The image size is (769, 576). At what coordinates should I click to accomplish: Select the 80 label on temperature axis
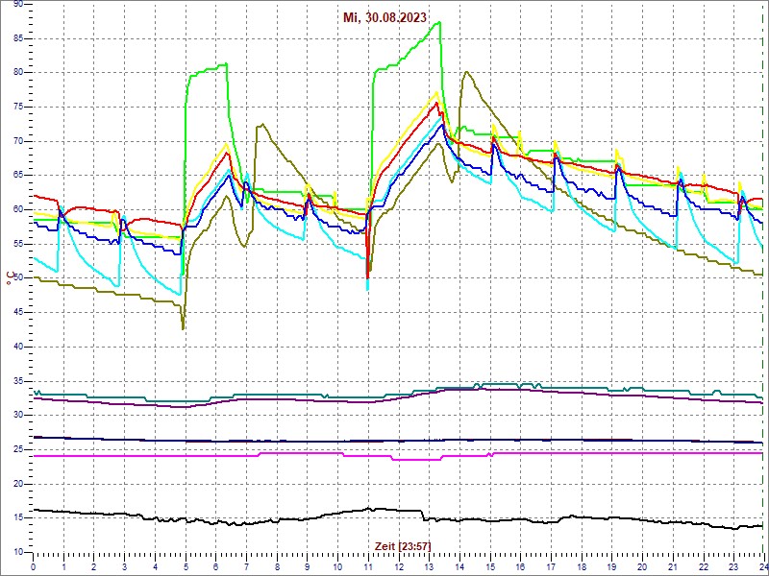pos(17,73)
